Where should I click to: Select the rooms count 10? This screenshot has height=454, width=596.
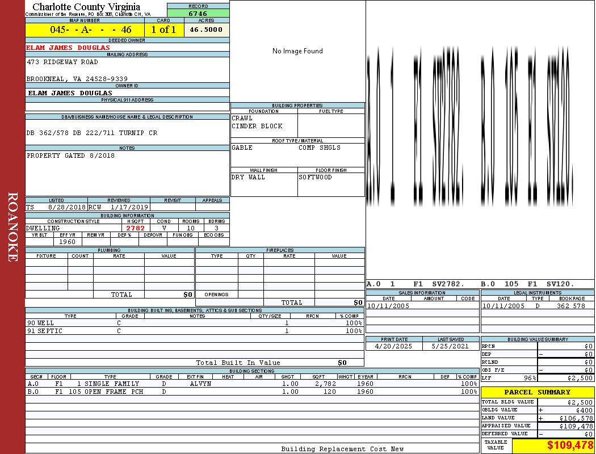pyautogui.click(x=190, y=228)
